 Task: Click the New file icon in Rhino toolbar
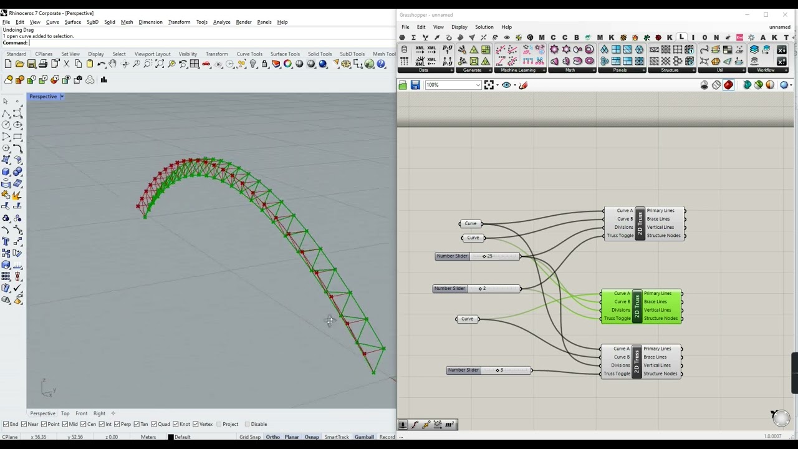8,64
